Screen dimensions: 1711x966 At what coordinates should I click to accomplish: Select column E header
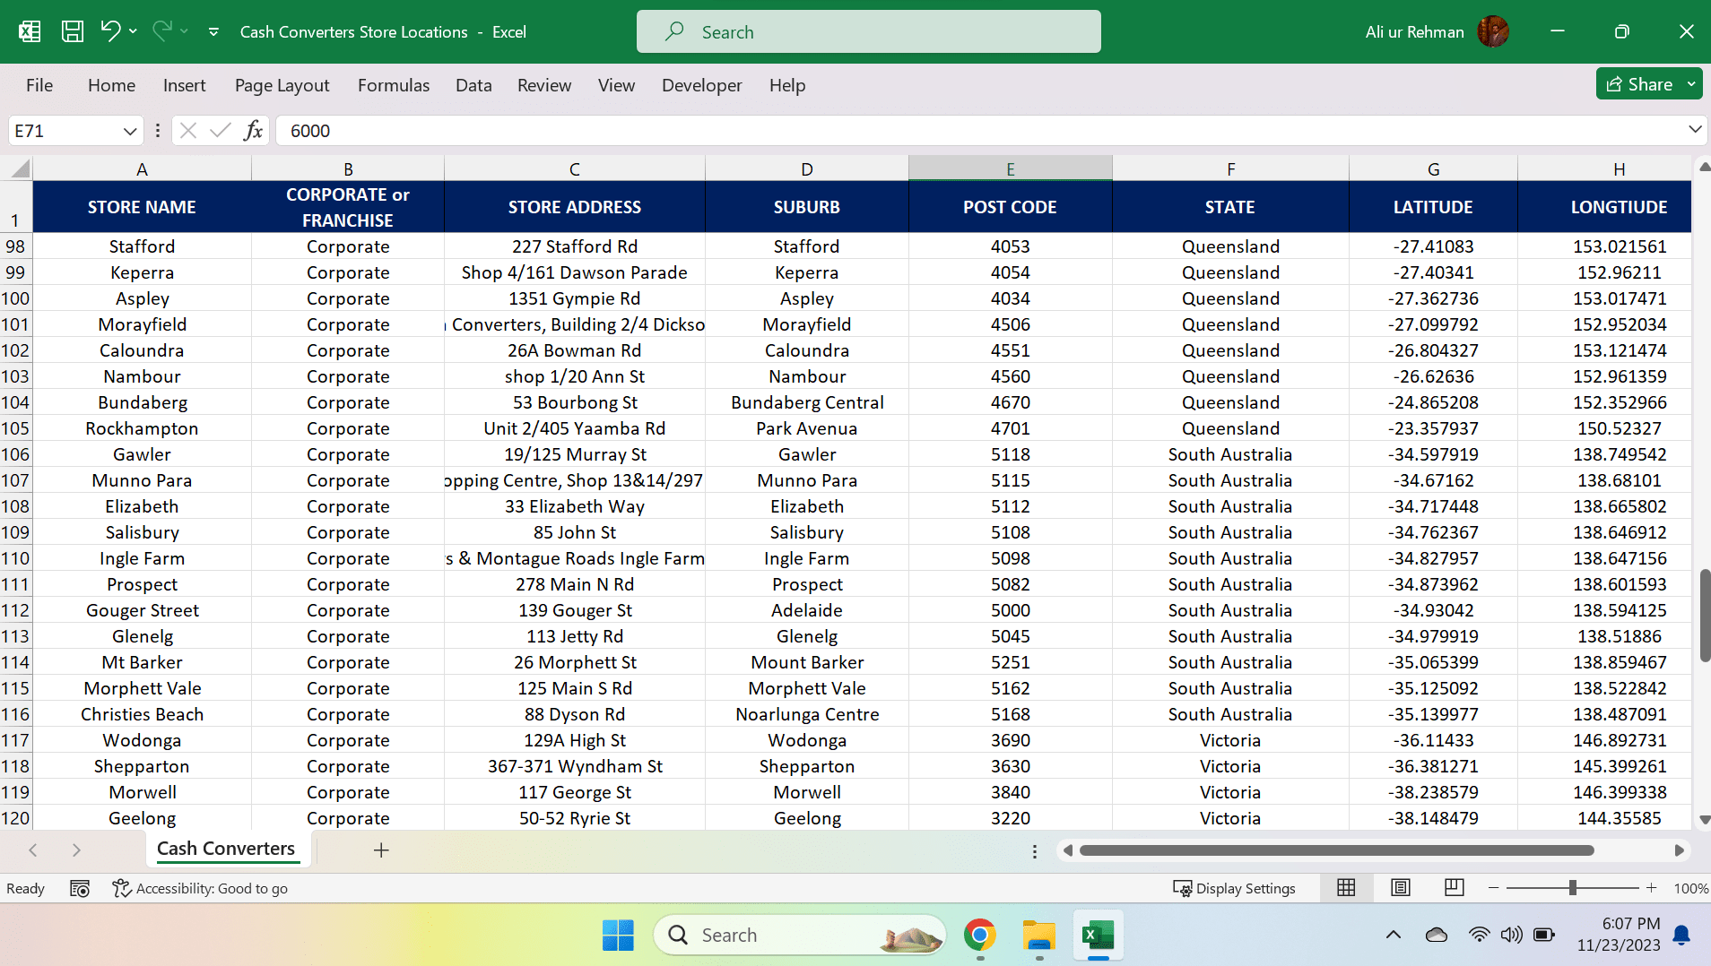1010,168
